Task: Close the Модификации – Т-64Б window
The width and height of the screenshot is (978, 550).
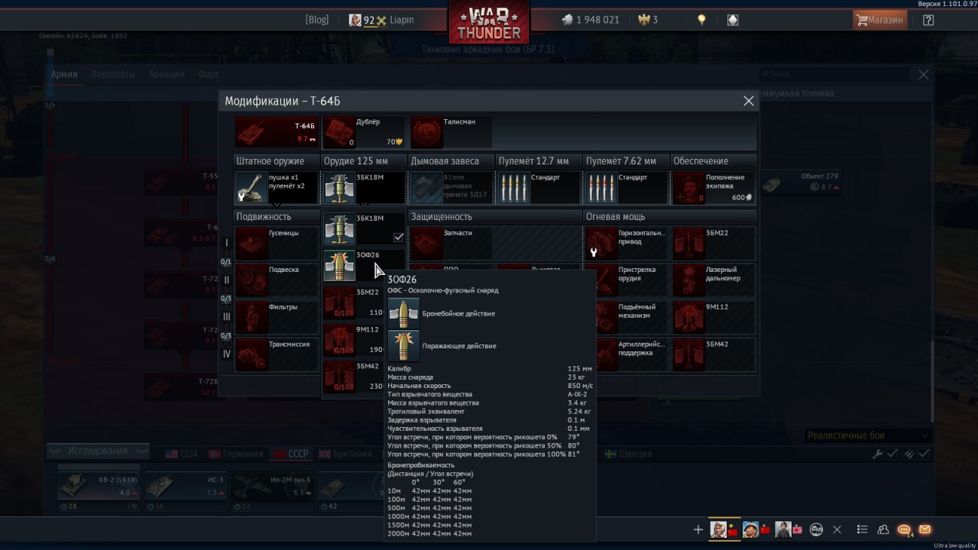Action: (x=749, y=101)
